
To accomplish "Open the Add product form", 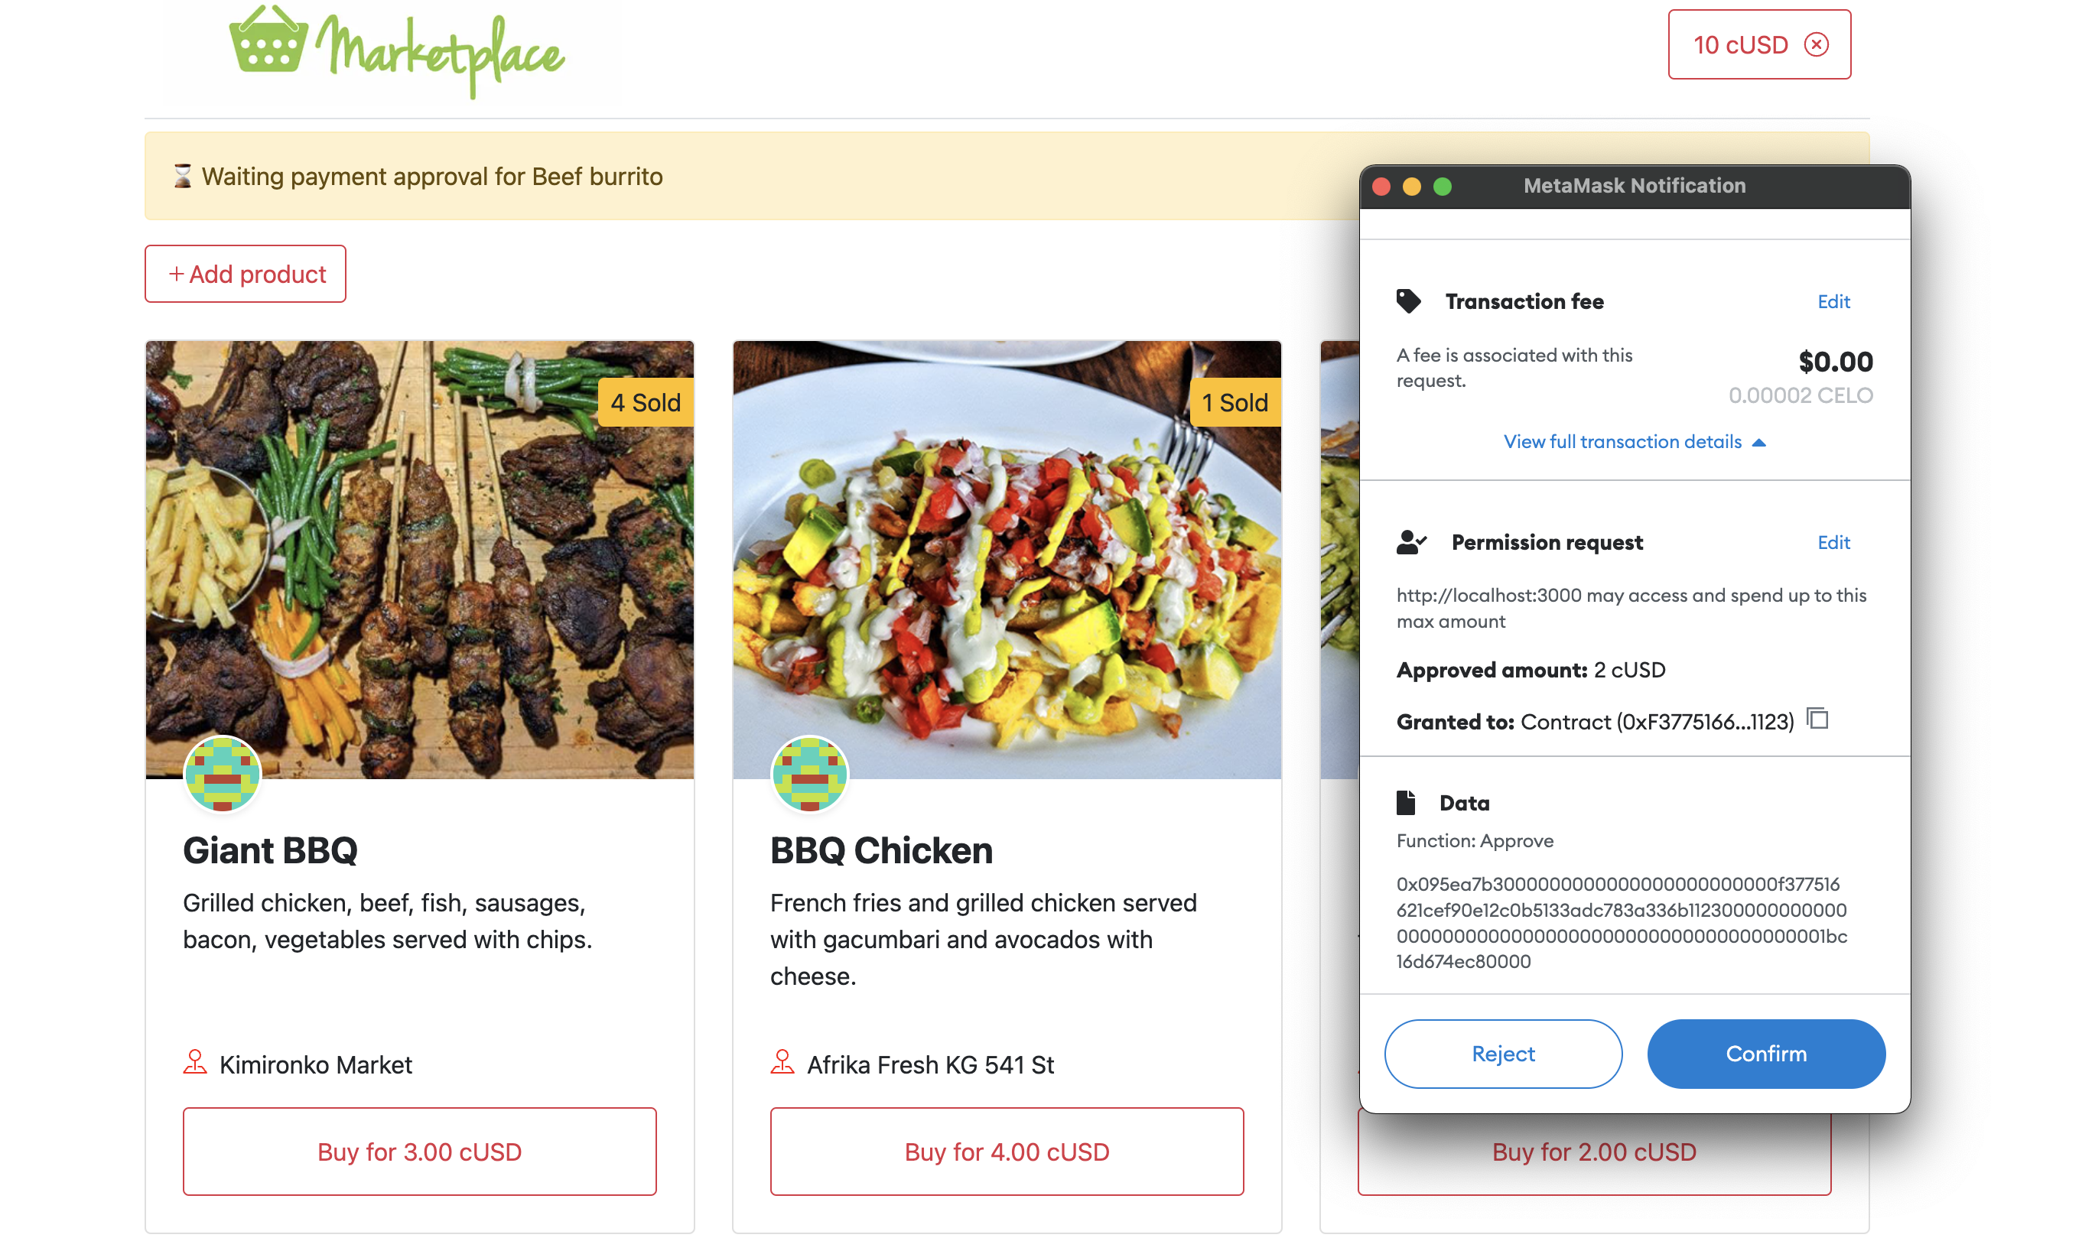I will (245, 274).
